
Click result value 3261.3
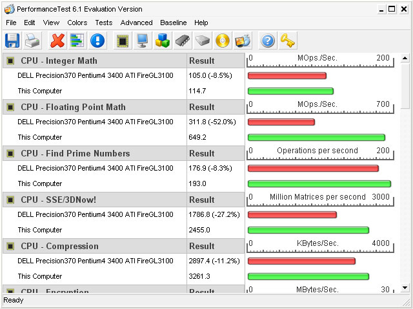point(199,276)
